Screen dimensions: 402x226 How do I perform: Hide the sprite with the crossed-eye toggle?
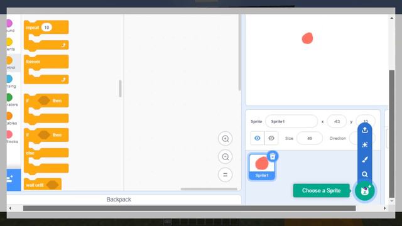pyautogui.click(x=271, y=138)
